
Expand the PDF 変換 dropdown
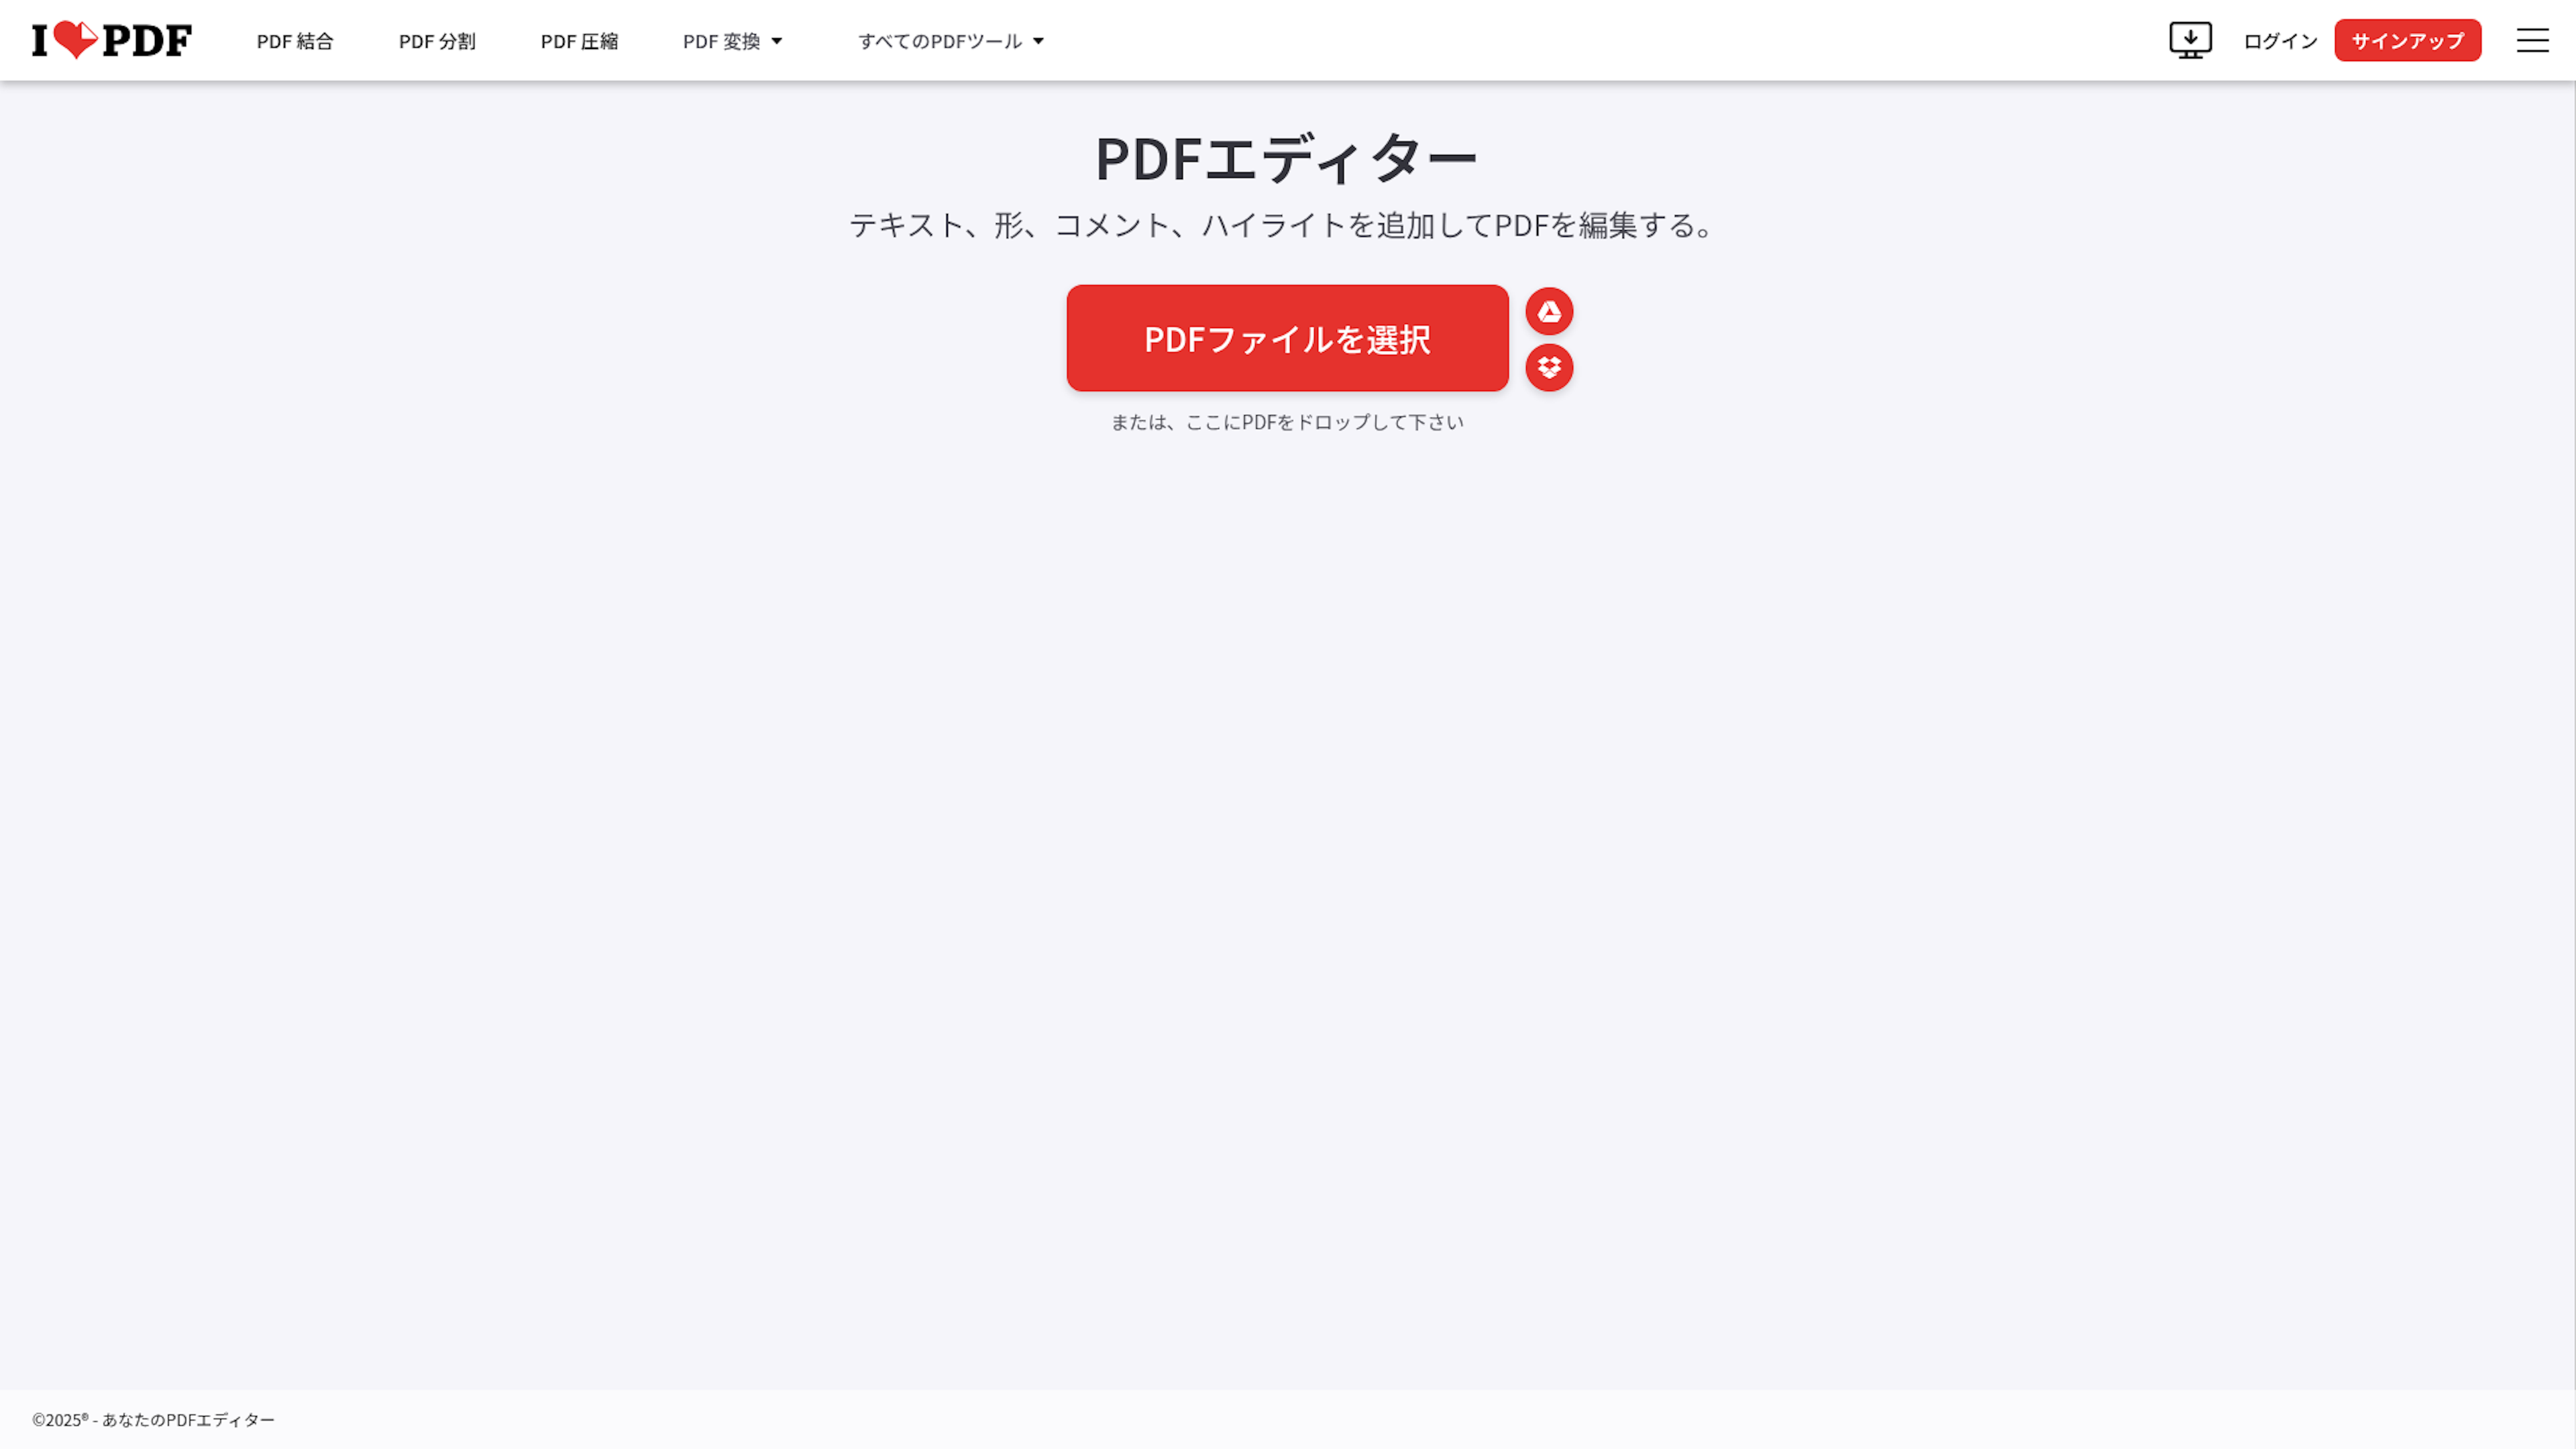[732, 41]
